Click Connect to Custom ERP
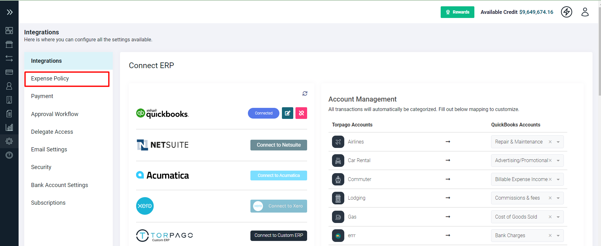 [279, 235]
